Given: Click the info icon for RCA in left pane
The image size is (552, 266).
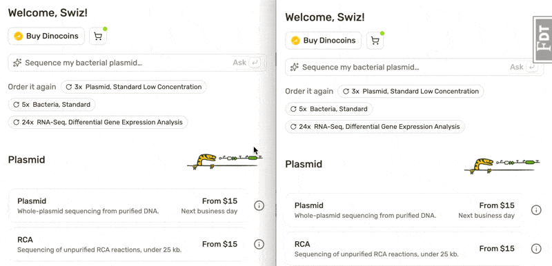Looking at the screenshot, I should [x=259, y=244].
